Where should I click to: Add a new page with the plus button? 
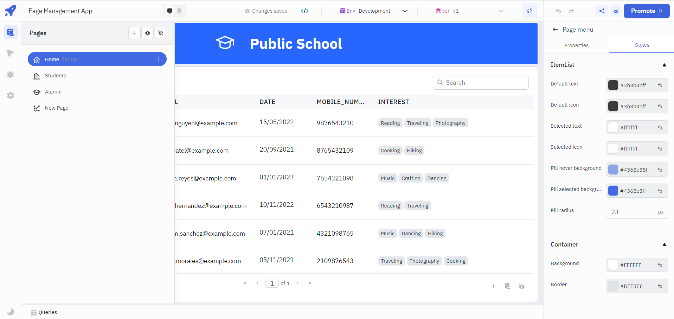point(134,33)
